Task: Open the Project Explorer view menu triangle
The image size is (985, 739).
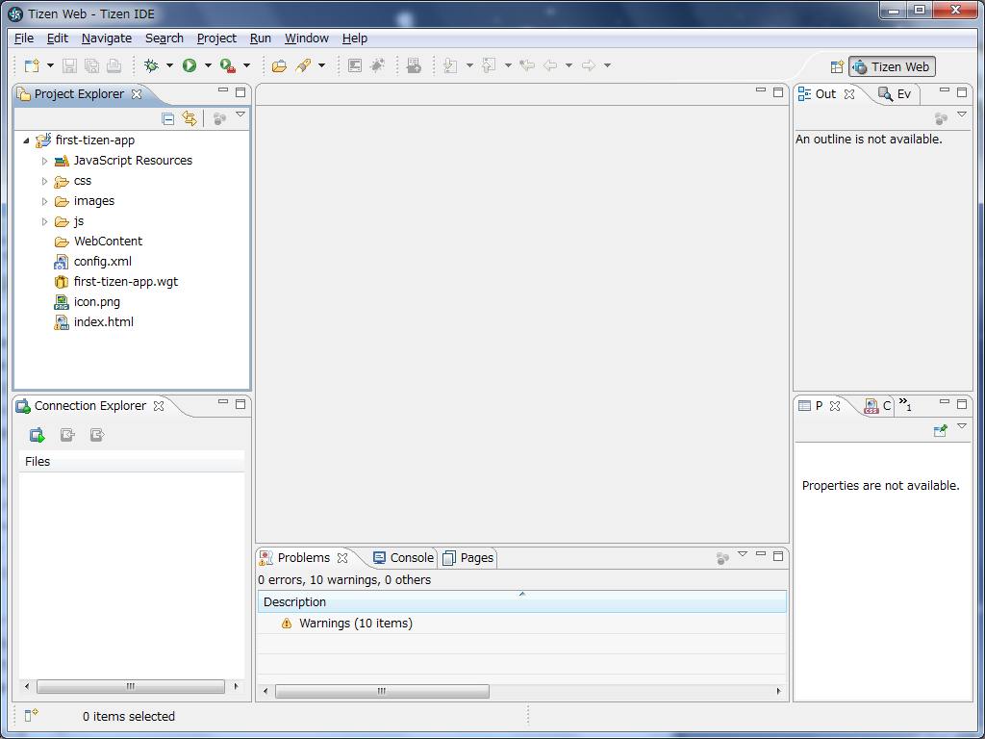Action: pyautogui.click(x=240, y=115)
